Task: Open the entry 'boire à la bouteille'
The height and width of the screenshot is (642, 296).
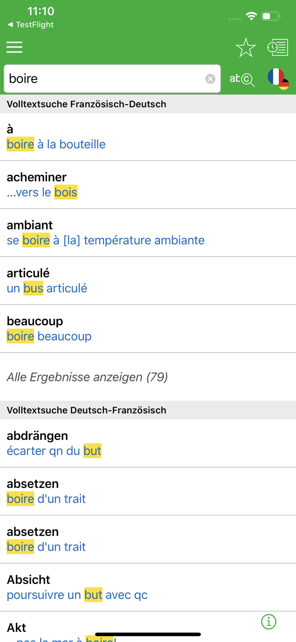Action: [56, 144]
